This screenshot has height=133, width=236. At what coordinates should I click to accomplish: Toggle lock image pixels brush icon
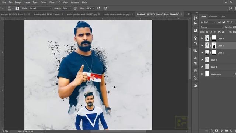(211, 32)
